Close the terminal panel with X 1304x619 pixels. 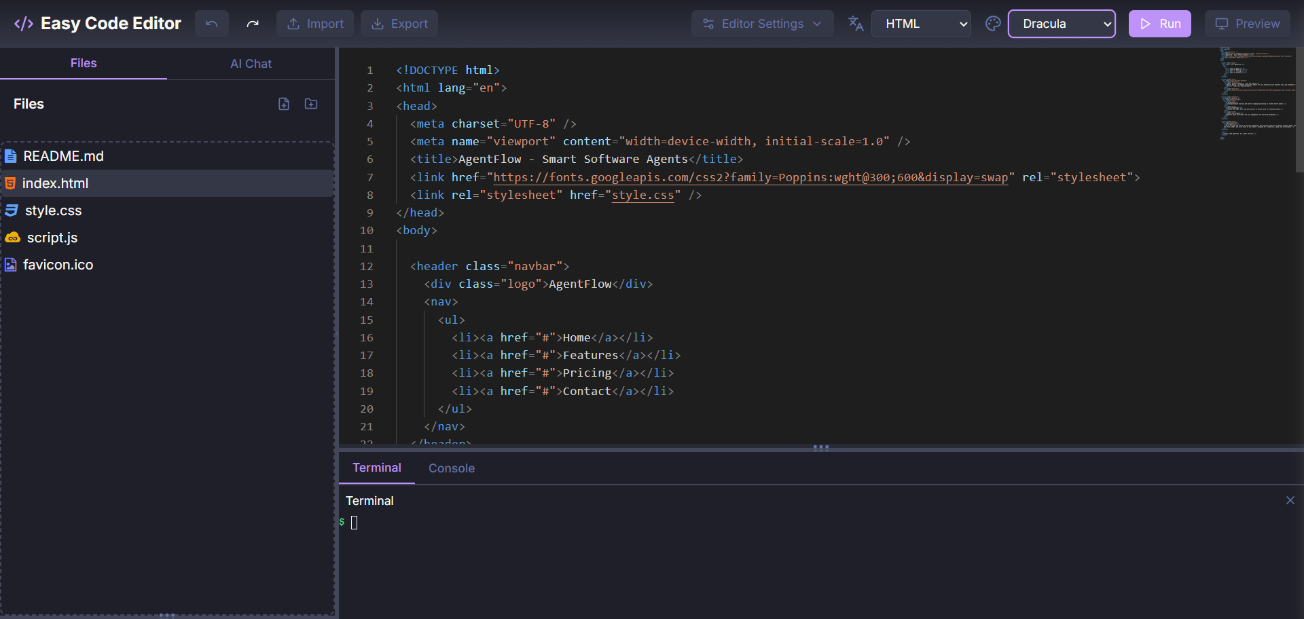(x=1290, y=500)
